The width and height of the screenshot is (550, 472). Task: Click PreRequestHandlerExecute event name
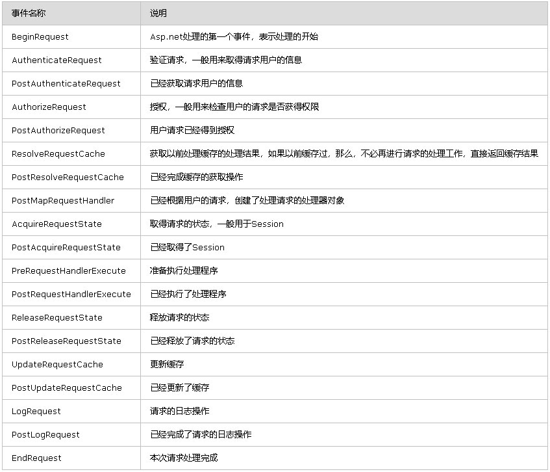[x=68, y=271]
